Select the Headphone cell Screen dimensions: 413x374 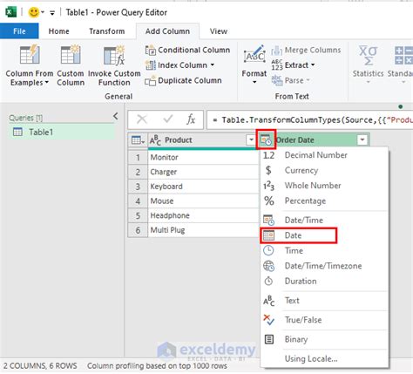[x=203, y=215]
